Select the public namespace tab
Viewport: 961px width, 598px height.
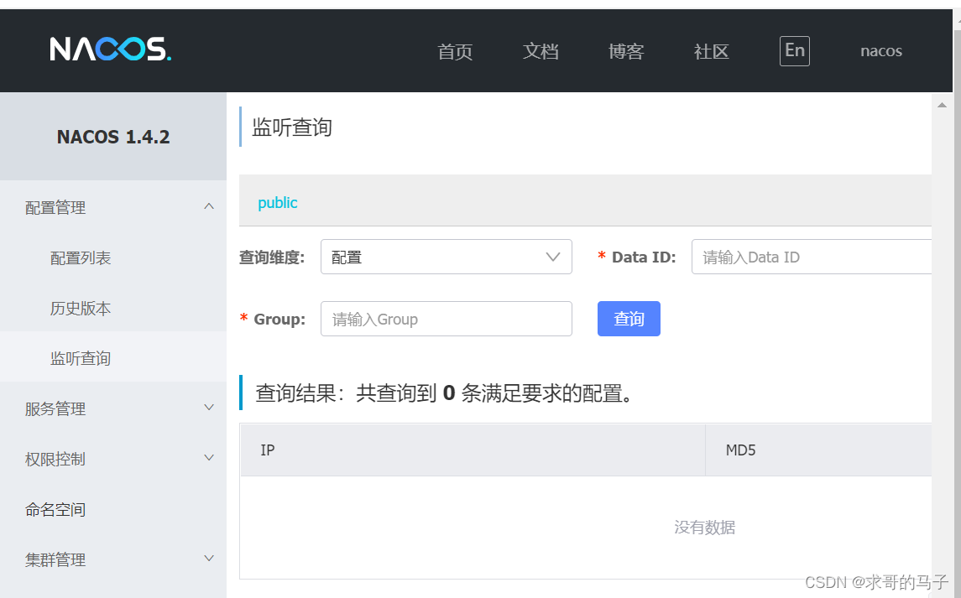tap(277, 203)
